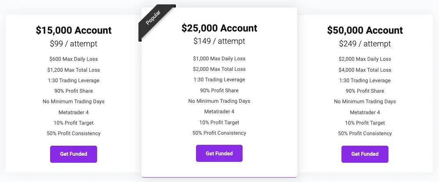Click Get Funded for $50,000 Account
Screen dimensions: 439x182
point(365,154)
